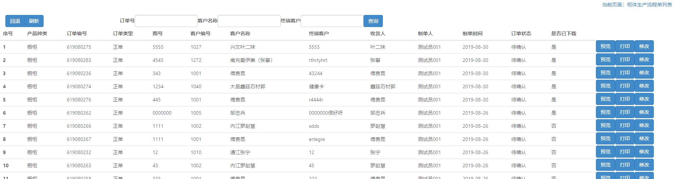Preview order 619080236
This screenshot has height=179, width=686.
[606, 73]
